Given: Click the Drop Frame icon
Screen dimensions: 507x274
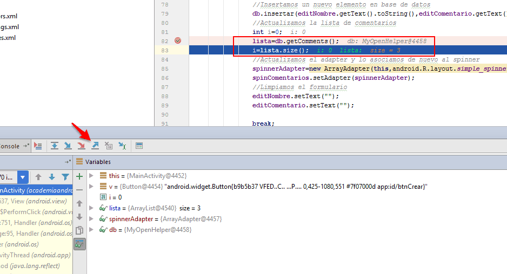Looking at the screenshot, I should (x=109, y=146).
